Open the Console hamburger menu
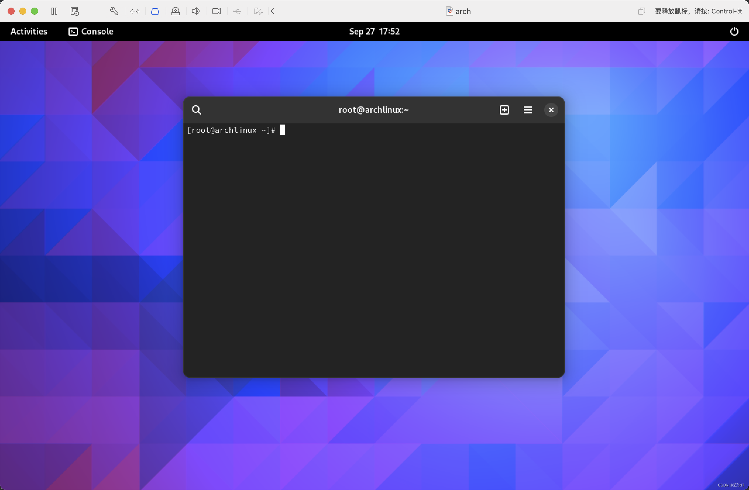 528,110
